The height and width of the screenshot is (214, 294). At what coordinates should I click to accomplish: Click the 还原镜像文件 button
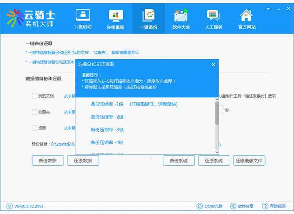point(249,160)
